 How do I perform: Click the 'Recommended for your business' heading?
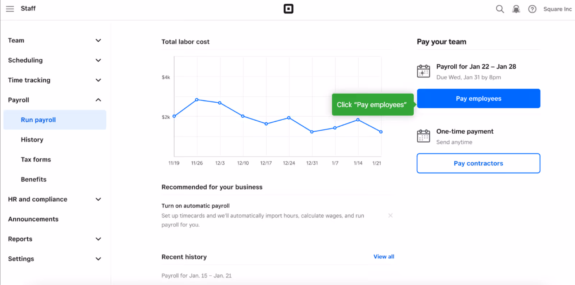pos(212,187)
